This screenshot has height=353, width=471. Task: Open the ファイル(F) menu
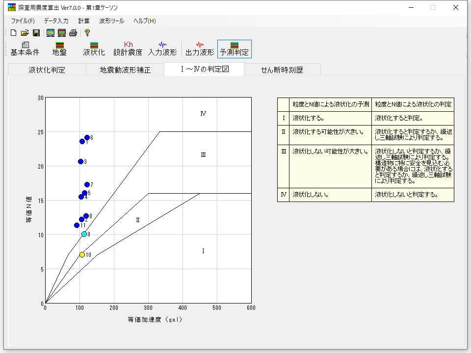[23, 21]
